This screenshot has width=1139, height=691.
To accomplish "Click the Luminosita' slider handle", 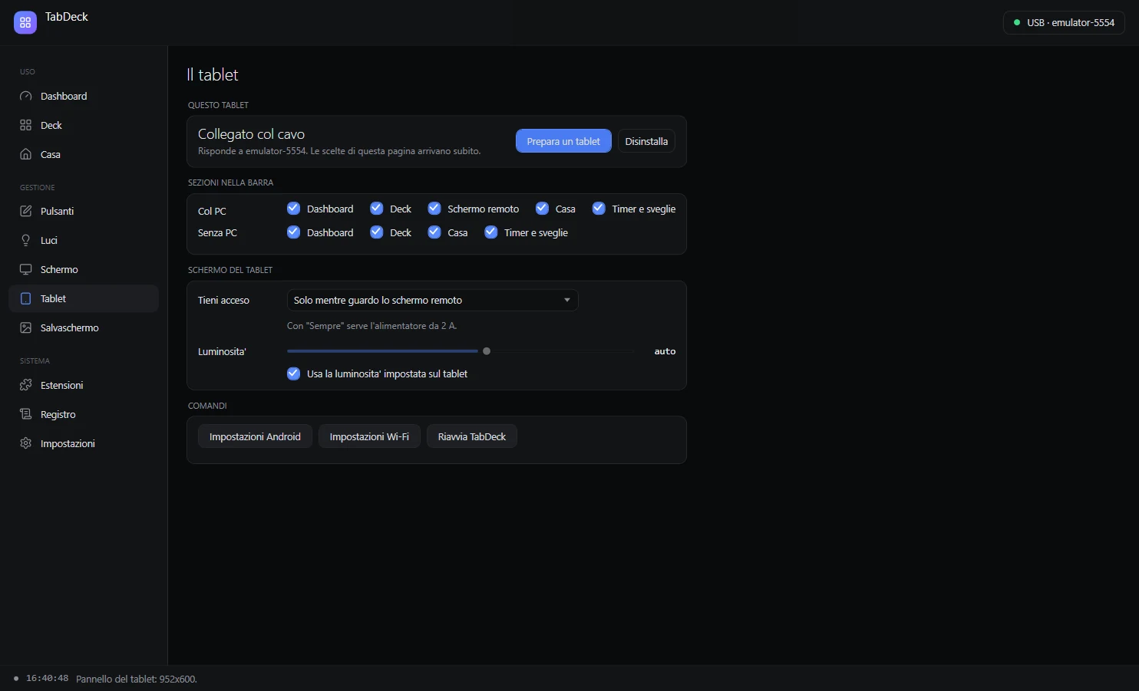I will click(x=487, y=351).
